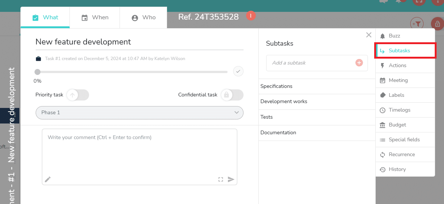The height and width of the screenshot is (204, 444).
Task: Edit the New feature development title
Action: coord(139,42)
